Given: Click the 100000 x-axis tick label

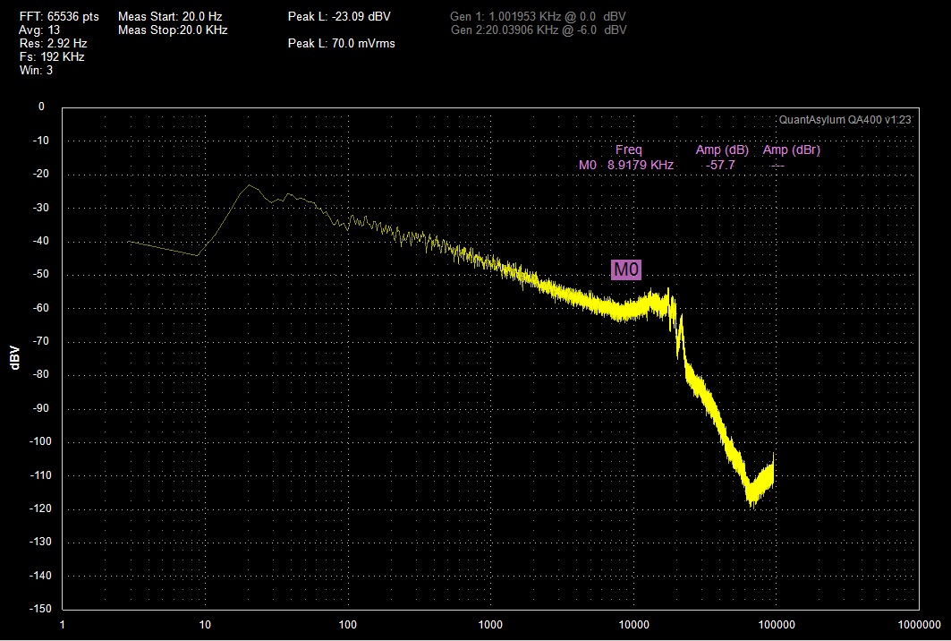Looking at the screenshot, I should click(775, 625).
